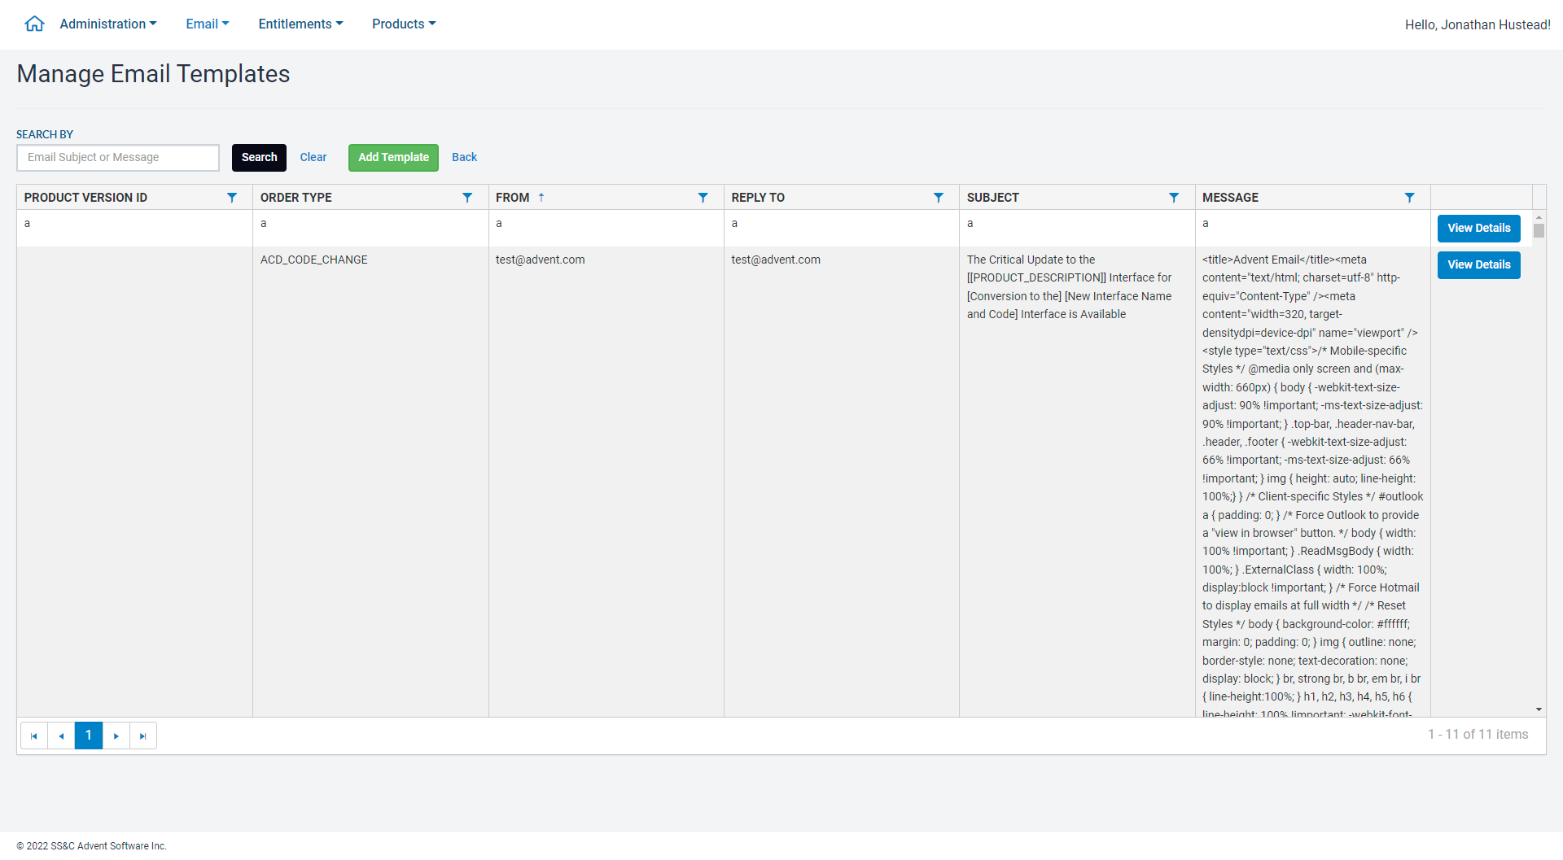This screenshot has height=860, width=1563.
Task: Expand the Email dropdown menu
Action: point(208,24)
